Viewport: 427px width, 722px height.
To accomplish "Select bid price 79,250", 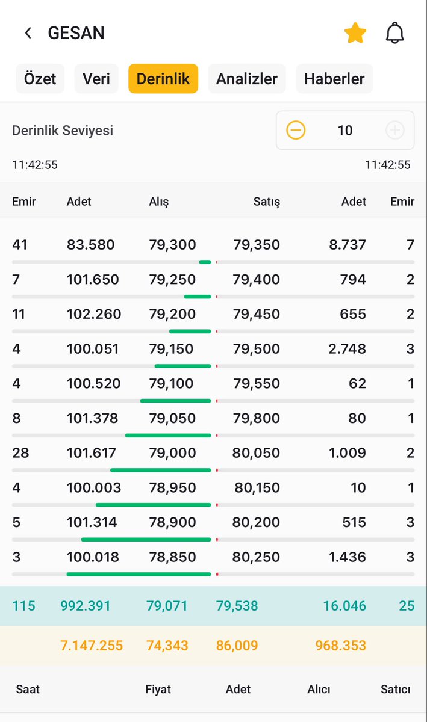I will [173, 279].
